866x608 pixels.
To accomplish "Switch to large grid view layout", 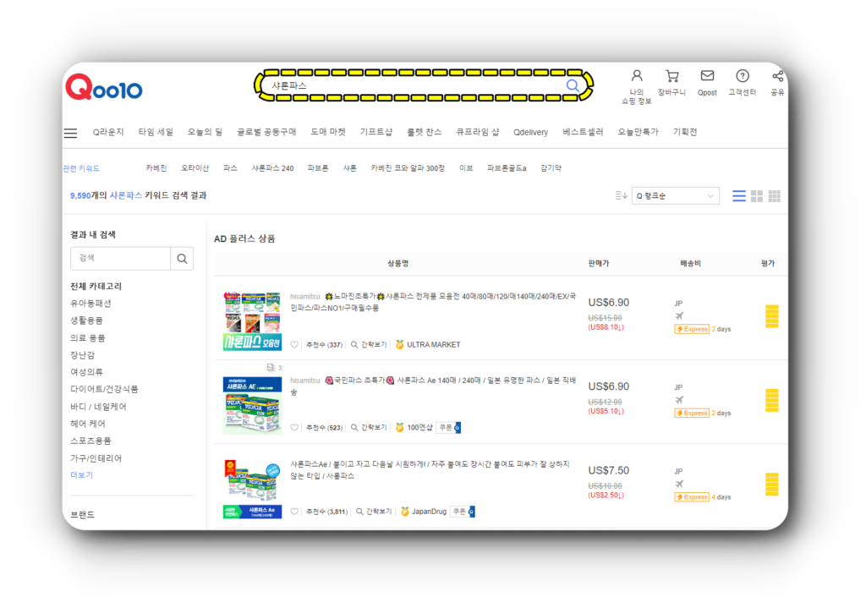I will 757,196.
